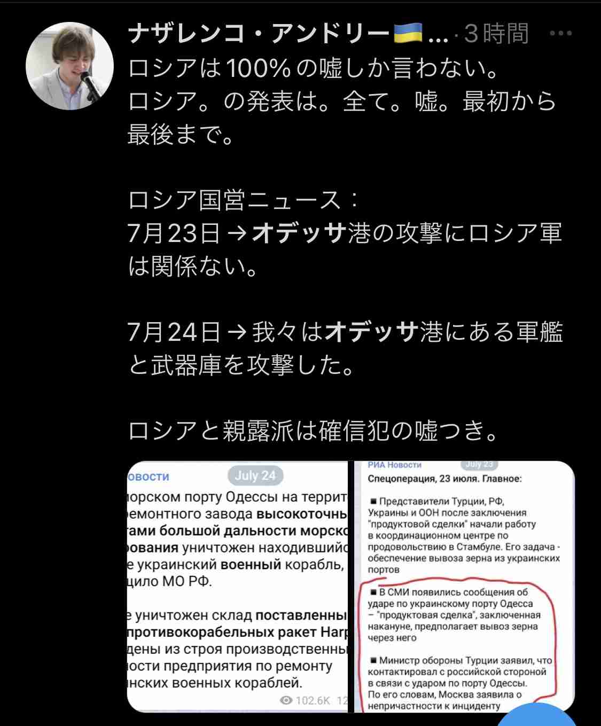Image resolution: width=601 pixels, height=726 pixels.
Task: Tap the Ukraine flag emoji beside the name
Action: (408, 33)
